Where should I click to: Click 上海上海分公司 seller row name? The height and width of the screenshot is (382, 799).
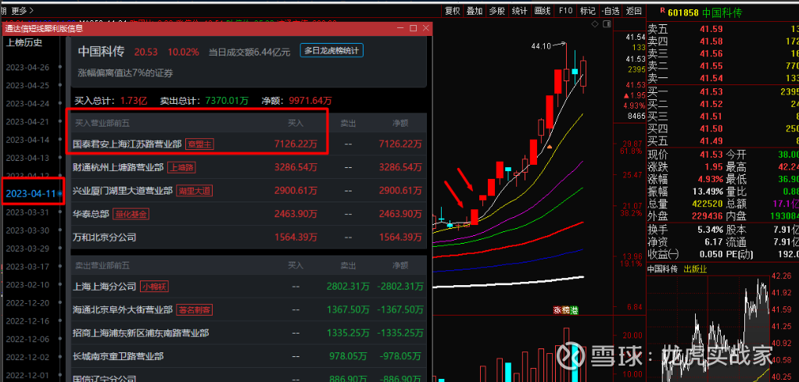click(x=105, y=286)
